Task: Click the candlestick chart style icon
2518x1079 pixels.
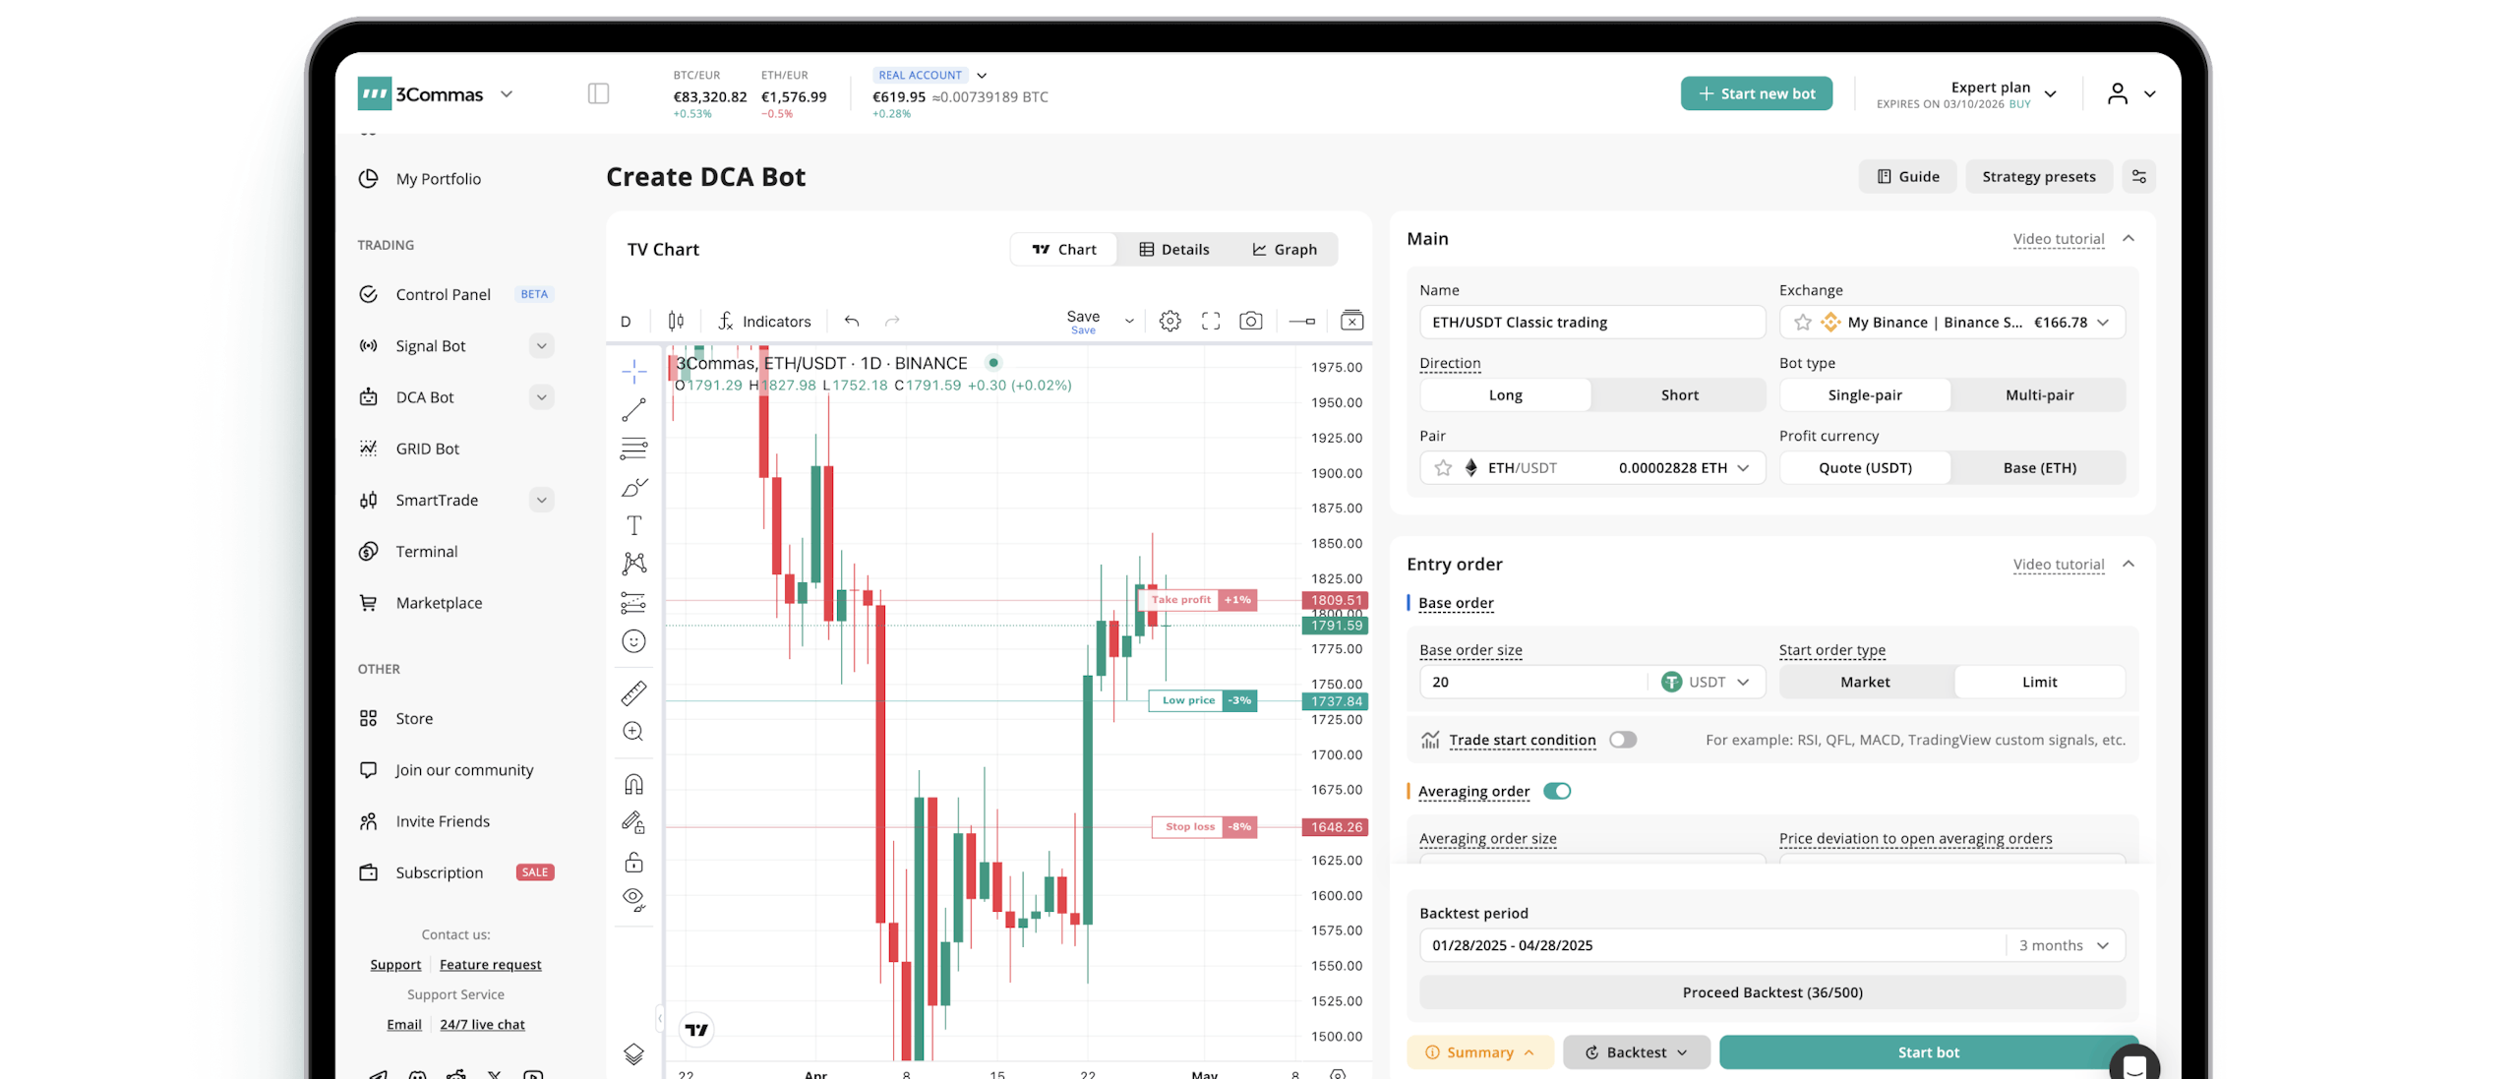Action: [676, 321]
